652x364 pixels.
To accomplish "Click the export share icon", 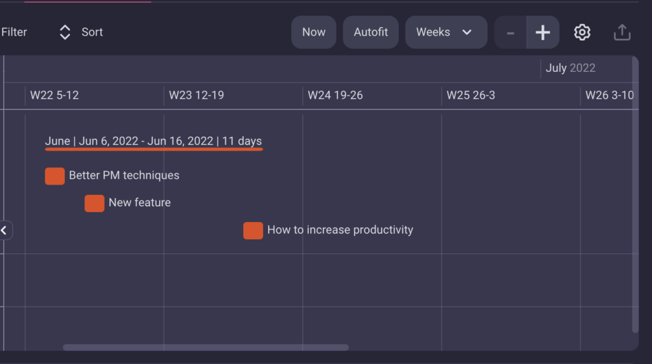I will (622, 32).
